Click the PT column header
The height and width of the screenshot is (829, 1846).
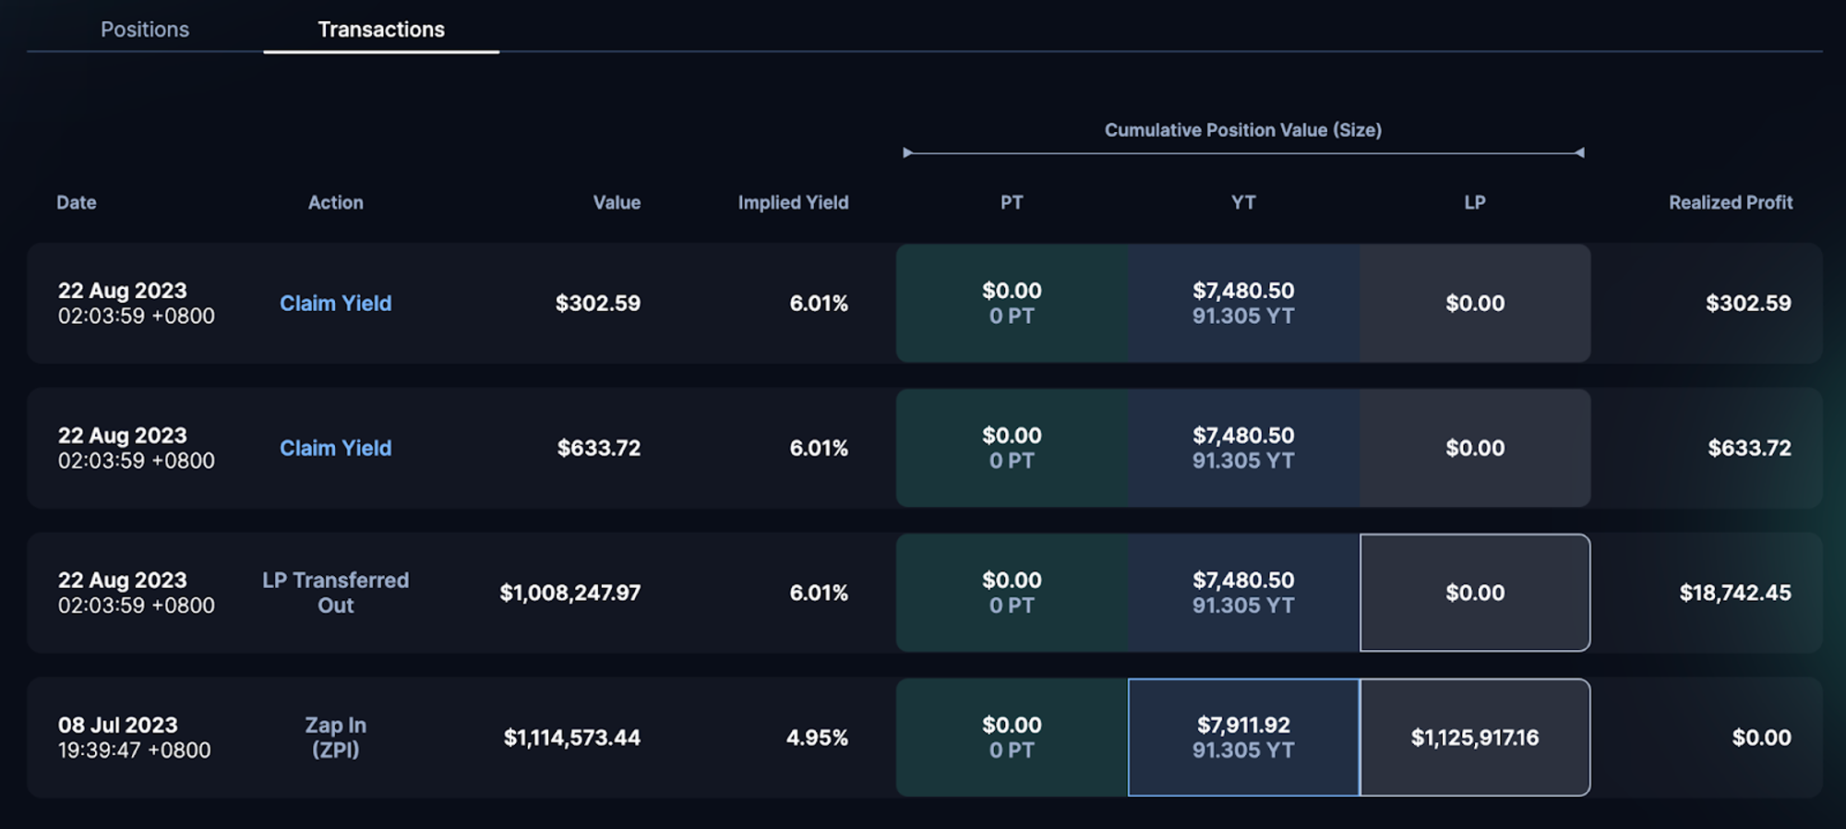point(1011,202)
